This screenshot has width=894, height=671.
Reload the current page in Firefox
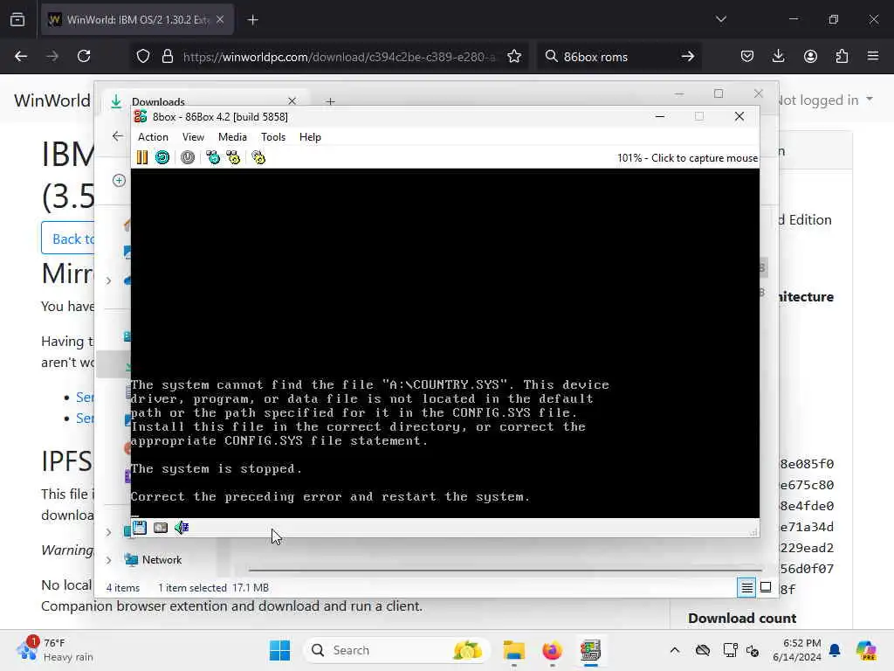point(84,56)
